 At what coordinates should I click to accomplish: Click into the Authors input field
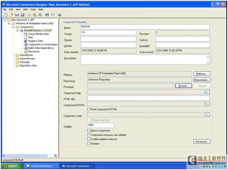coord(183,39)
